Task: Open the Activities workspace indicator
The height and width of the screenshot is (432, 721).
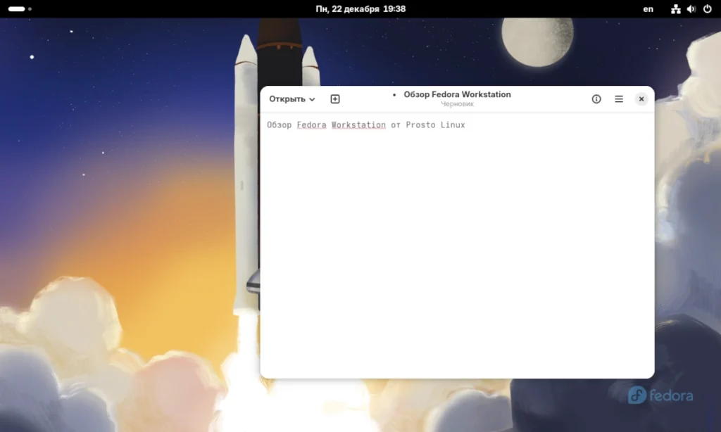Action: 20,8
